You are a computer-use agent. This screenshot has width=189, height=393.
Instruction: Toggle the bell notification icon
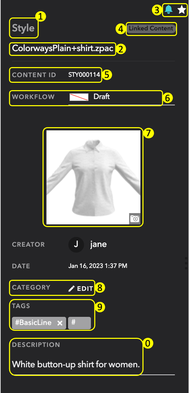pyautogui.click(x=169, y=10)
